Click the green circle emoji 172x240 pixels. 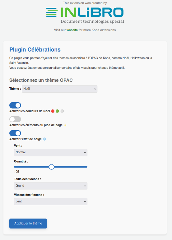[x=57, y=111]
